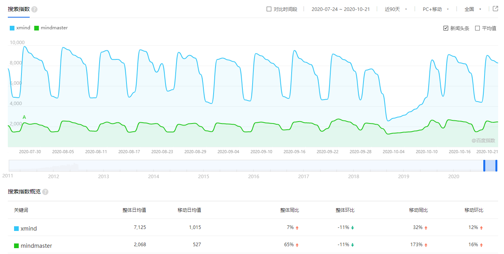Screen dimensions: 504x254
Task: Click mindmaster keyword in overview table
Action: point(36,246)
